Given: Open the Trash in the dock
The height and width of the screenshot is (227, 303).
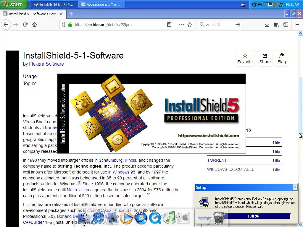Looking at the screenshot, I should [x=219, y=218].
